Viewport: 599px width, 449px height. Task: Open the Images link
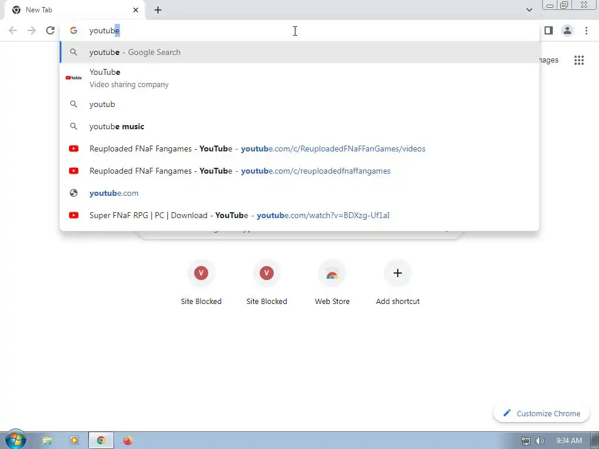549,60
